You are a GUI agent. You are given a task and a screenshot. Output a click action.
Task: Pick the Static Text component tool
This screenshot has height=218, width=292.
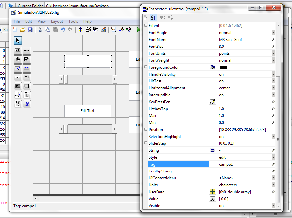pyautogui.click(x=27, y=68)
